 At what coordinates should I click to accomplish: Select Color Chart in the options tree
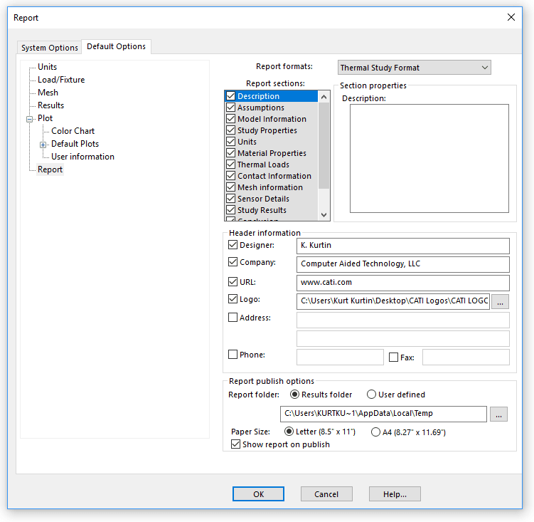tap(73, 131)
